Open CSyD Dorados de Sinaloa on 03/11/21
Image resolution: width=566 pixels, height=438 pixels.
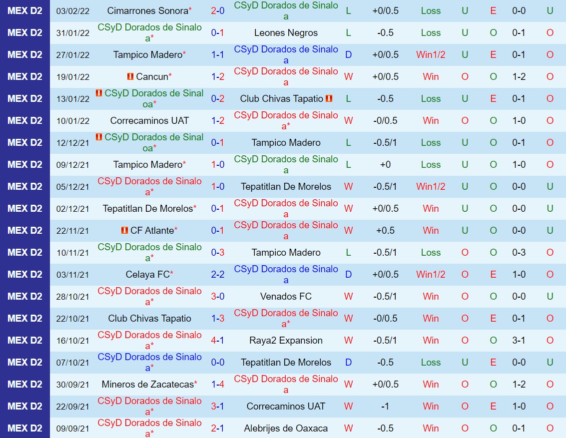286,275
